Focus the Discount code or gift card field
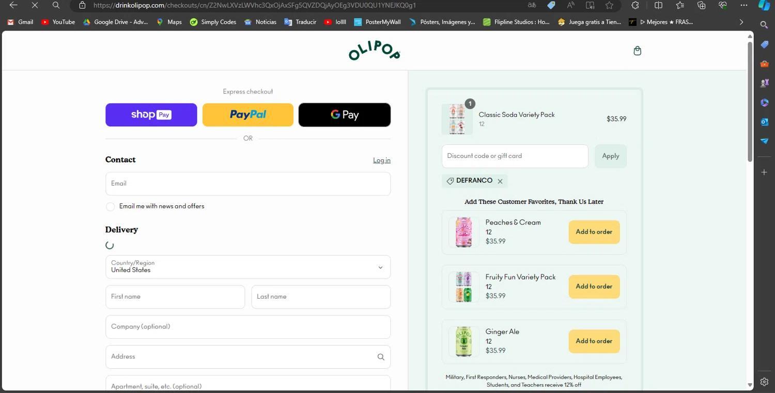The height and width of the screenshot is (393, 775). click(x=515, y=156)
